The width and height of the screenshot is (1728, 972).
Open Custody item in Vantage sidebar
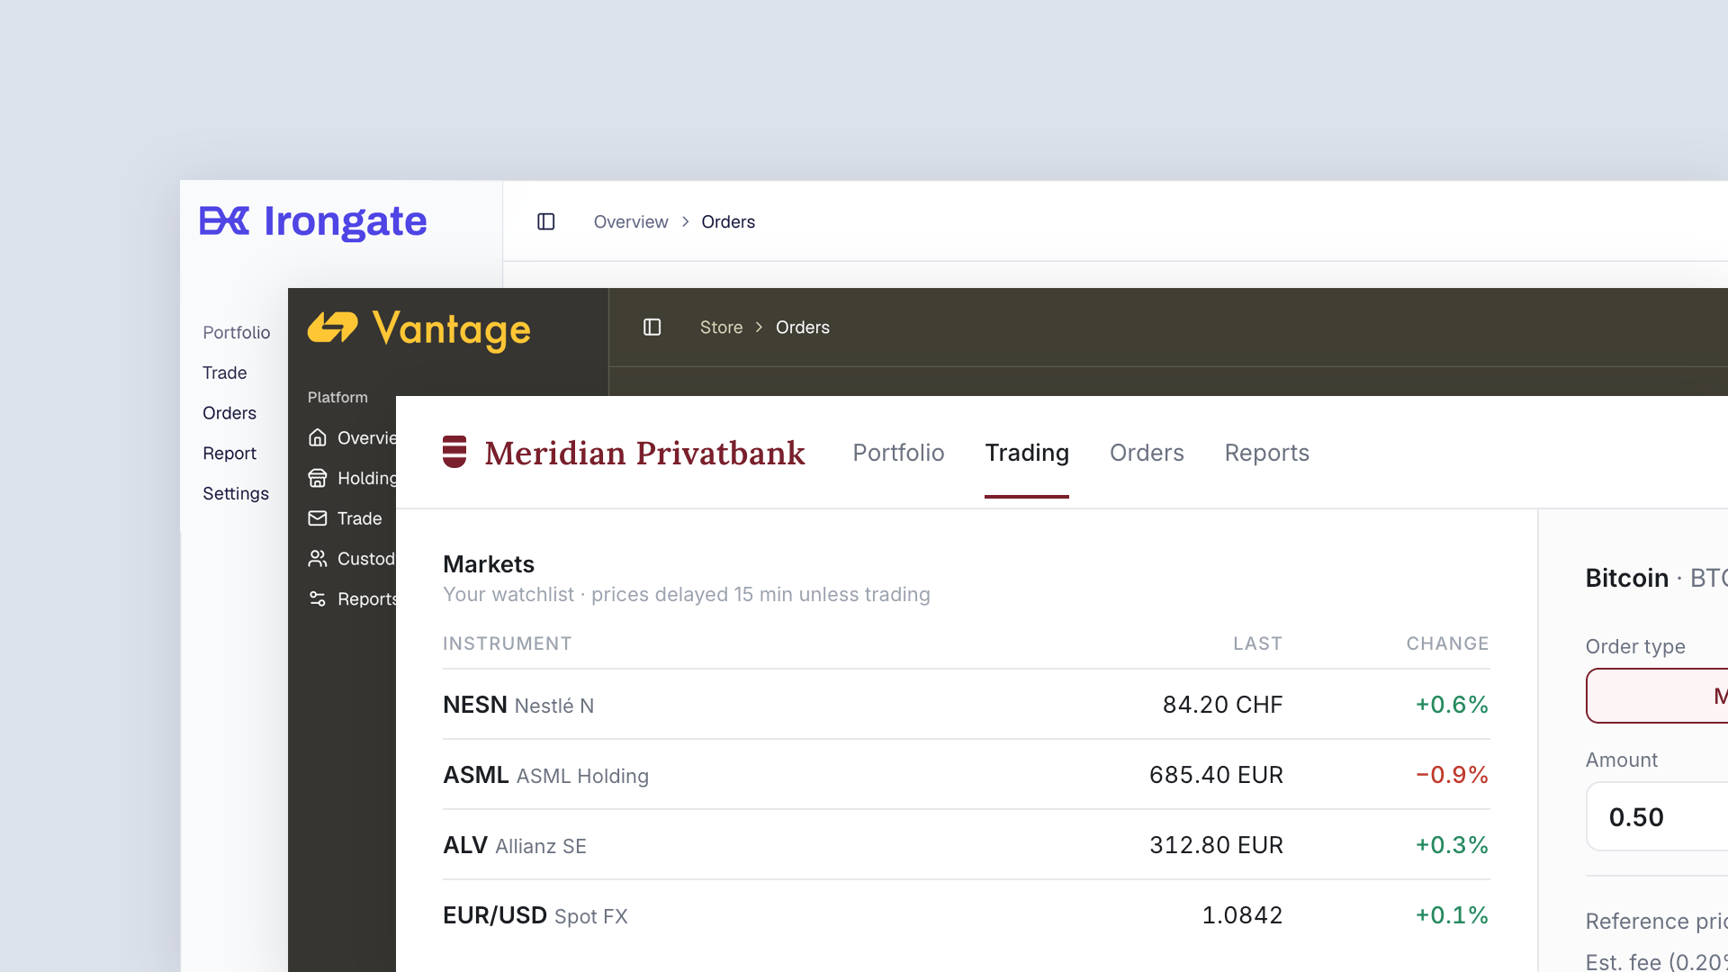(x=352, y=559)
